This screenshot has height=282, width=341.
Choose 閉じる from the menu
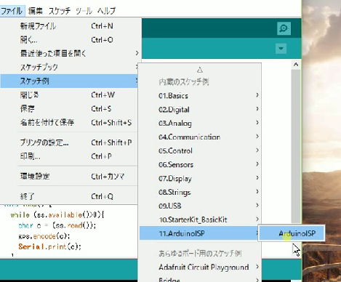(x=69, y=94)
